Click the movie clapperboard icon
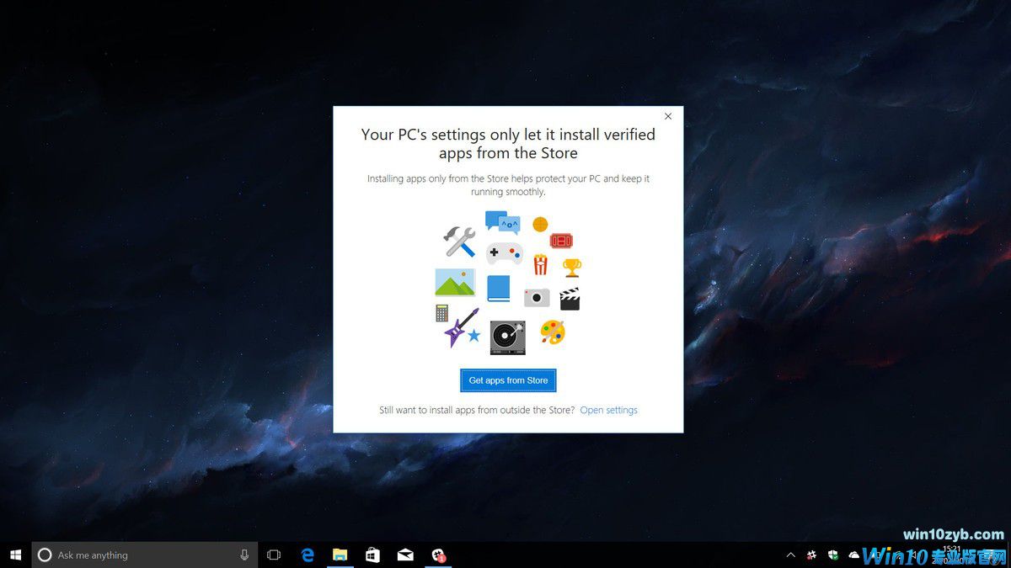The height and width of the screenshot is (568, 1011). click(570, 297)
